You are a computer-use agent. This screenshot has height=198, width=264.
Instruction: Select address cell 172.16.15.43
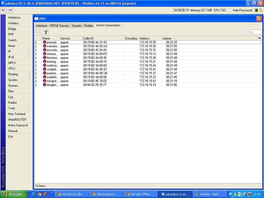(x=148, y=81)
